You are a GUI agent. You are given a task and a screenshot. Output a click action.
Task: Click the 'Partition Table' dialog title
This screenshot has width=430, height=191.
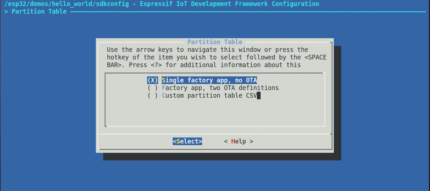tap(215, 42)
